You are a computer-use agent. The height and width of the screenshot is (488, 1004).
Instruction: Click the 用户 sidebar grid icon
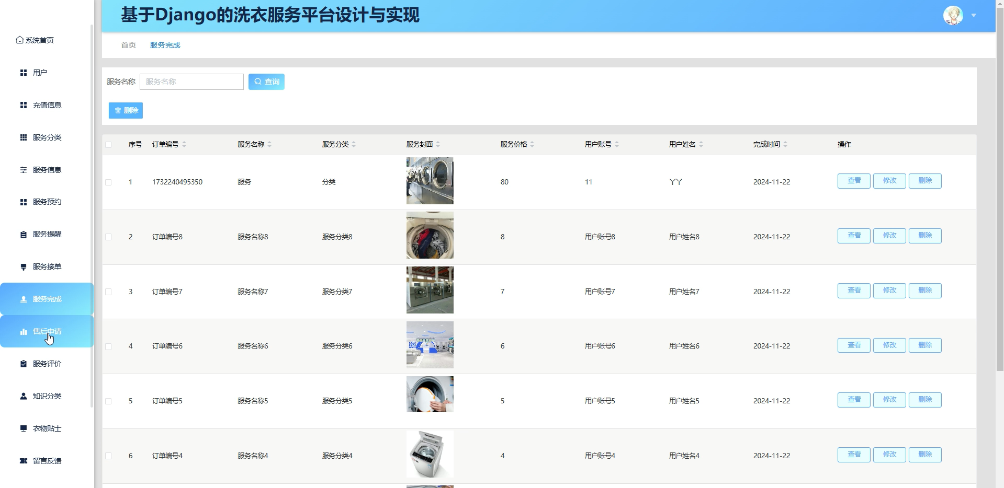(x=24, y=73)
